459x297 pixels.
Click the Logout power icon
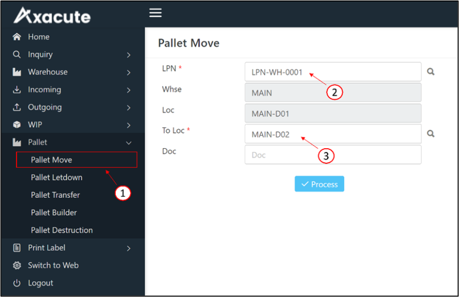click(17, 282)
